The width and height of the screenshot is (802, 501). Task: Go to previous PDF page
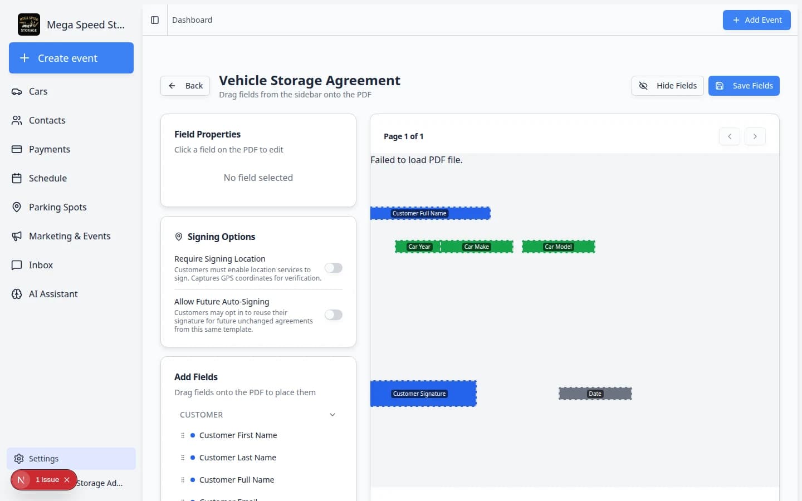tap(730, 136)
